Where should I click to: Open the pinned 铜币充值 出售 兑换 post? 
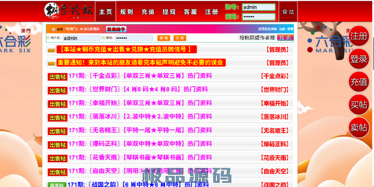point(127,49)
